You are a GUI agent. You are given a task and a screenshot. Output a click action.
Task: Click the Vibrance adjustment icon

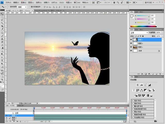pyautogui.click(x=134, y=90)
